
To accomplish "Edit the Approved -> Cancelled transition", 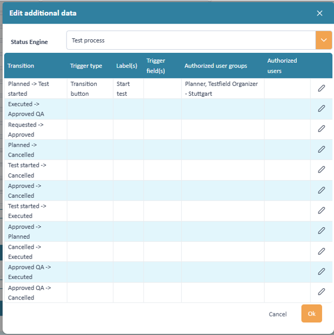I will (x=321, y=190).
